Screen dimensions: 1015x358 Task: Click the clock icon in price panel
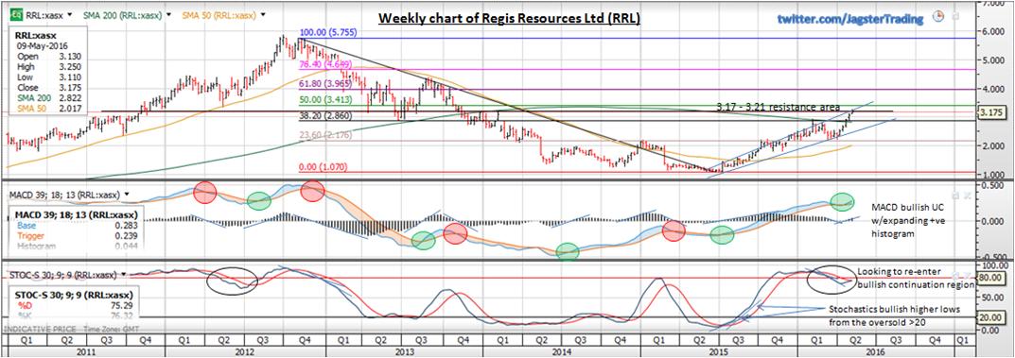(x=938, y=16)
